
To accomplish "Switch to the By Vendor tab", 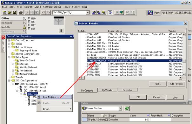I will coord(107,90).
